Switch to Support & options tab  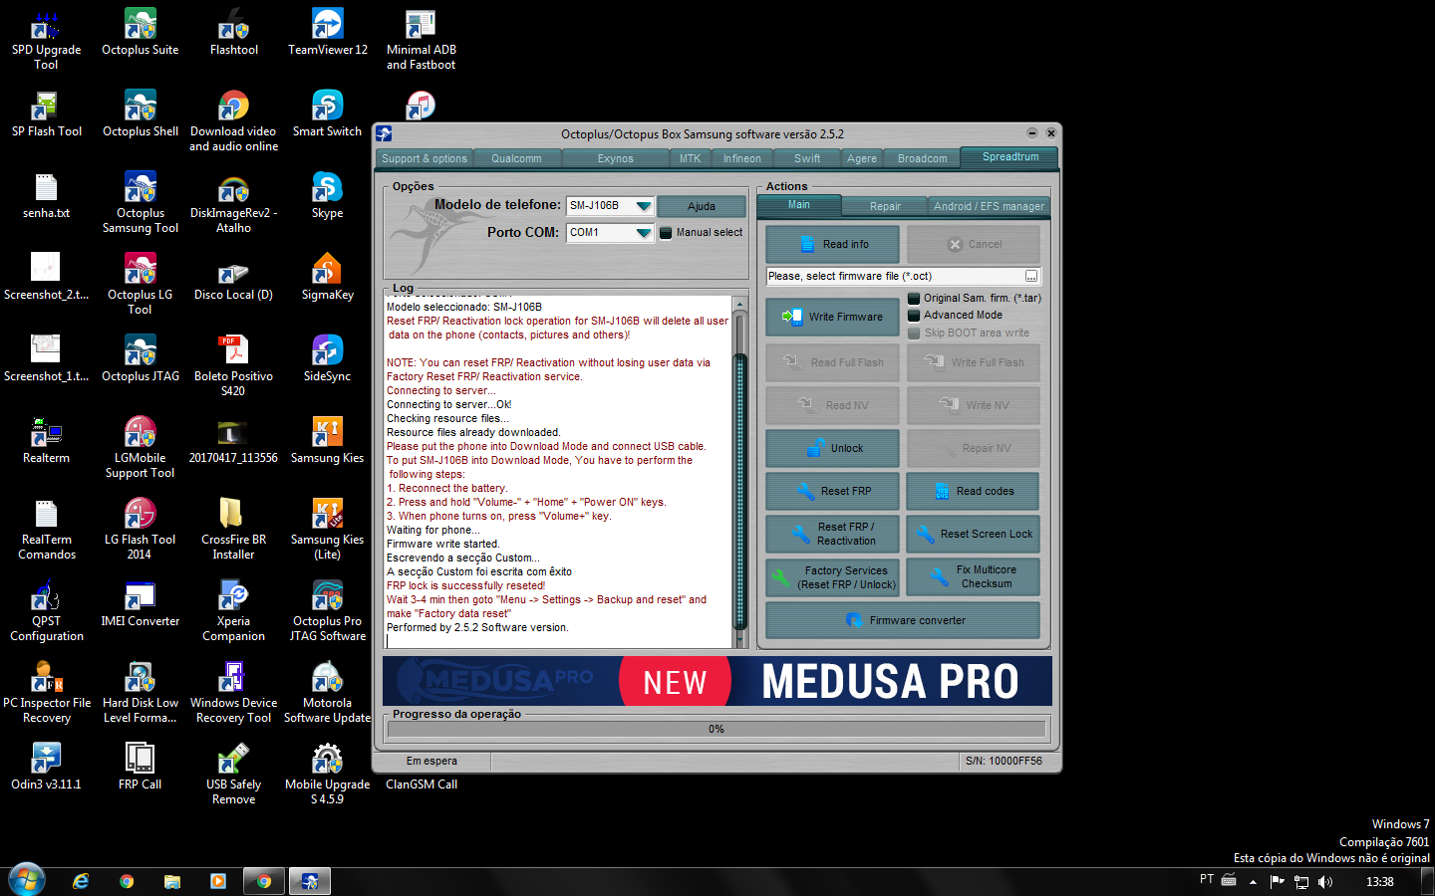pos(424,158)
